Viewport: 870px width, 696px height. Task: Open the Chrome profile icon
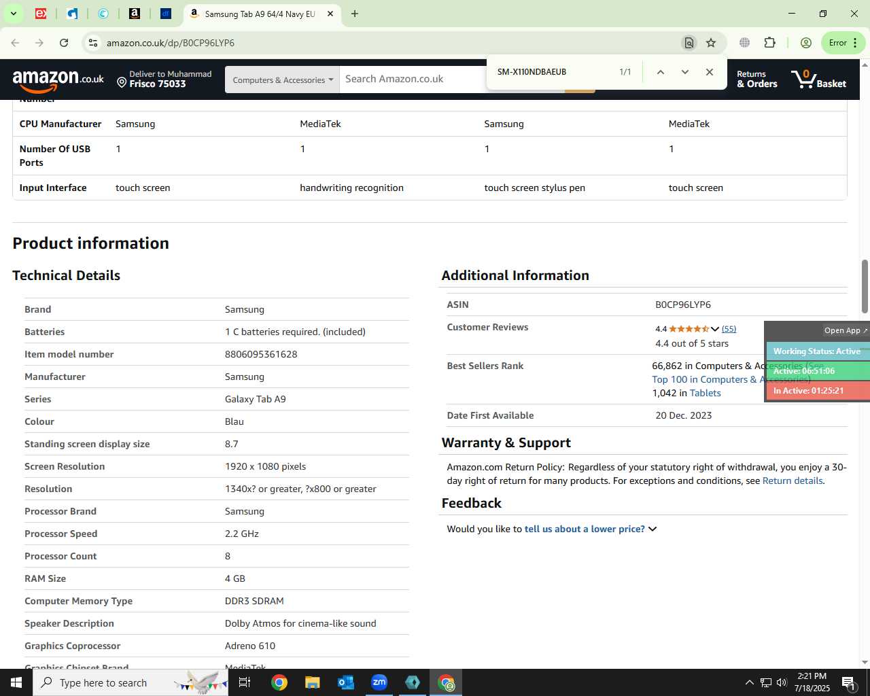tap(806, 43)
